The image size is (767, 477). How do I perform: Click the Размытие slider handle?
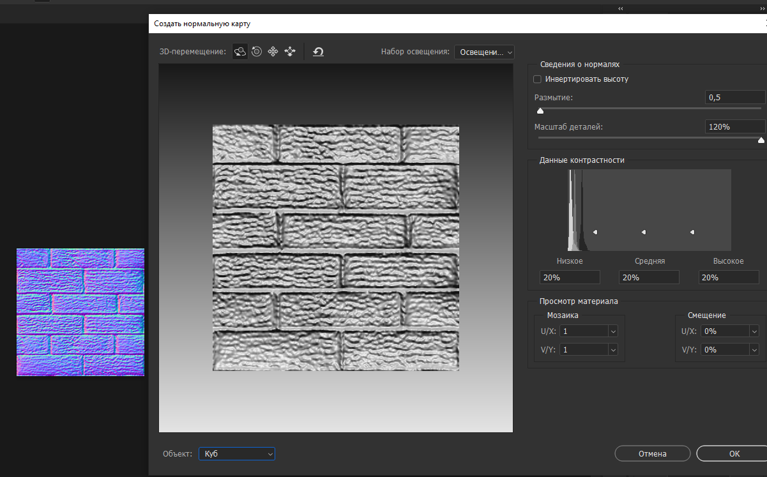tap(540, 111)
